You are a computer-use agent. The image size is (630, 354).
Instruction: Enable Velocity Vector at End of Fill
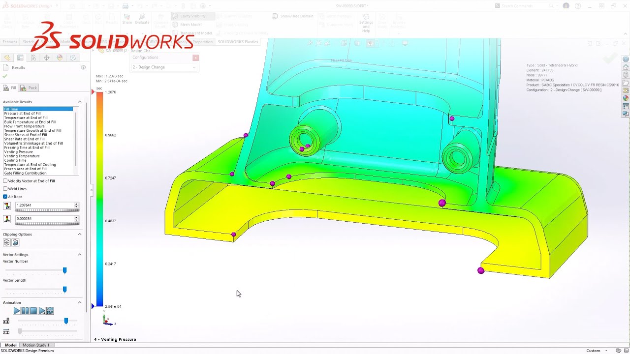tap(5, 181)
